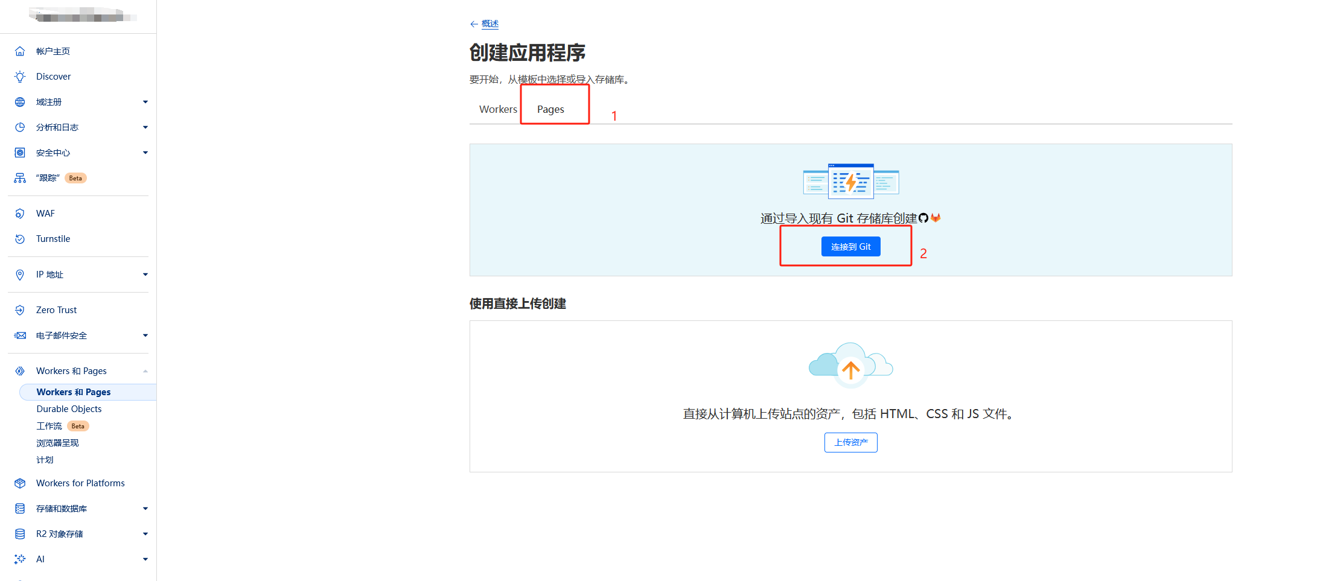Viewport: 1320px width, 581px height.
Task: Click the Workers for Platforms cube icon
Action: (x=20, y=483)
